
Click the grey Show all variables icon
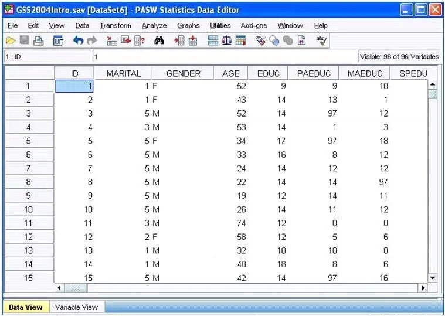click(x=288, y=40)
